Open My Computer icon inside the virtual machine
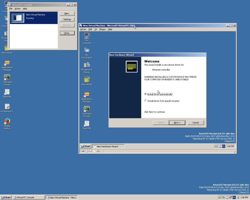 click(87, 38)
